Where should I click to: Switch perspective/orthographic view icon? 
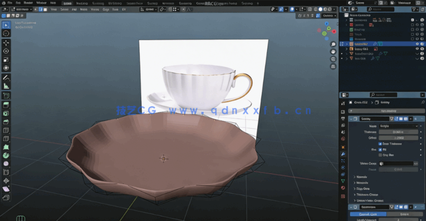coord(333,66)
